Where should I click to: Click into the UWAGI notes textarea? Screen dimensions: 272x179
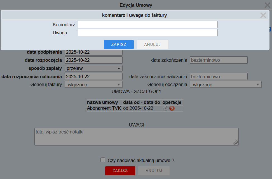(x=136, y=137)
